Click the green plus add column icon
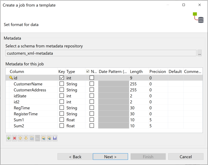208x165 pixels. (9, 138)
